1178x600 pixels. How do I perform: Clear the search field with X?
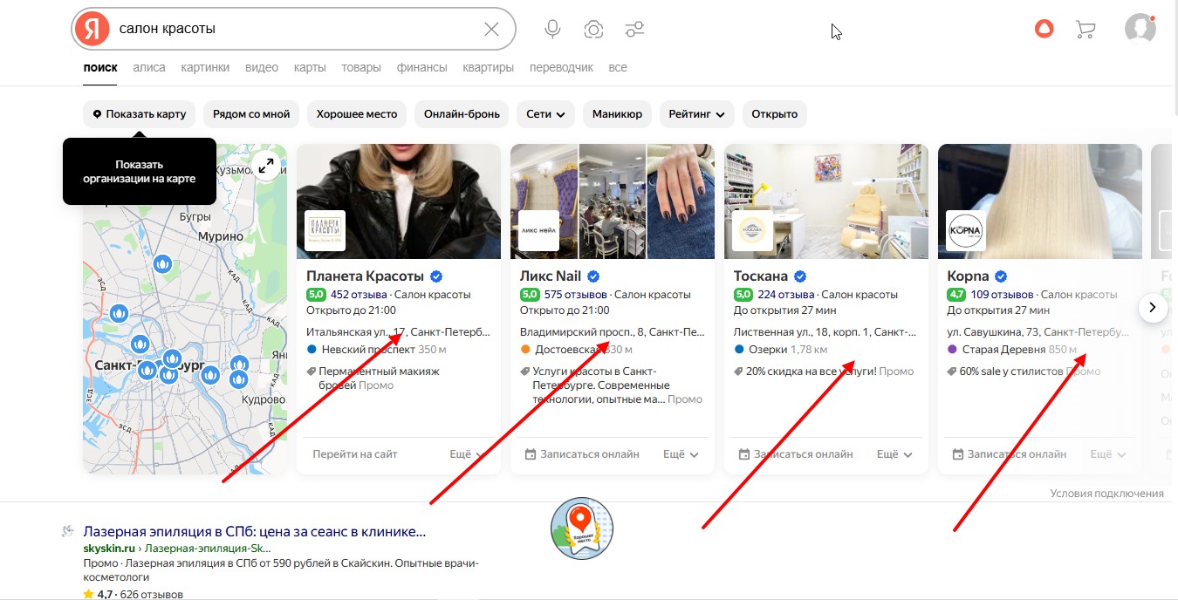click(x=491, y=30)
